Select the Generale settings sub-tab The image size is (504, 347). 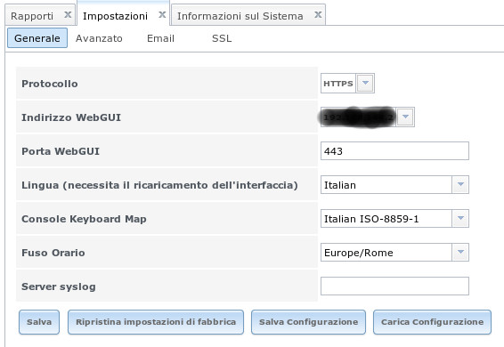(x=37, y=38)
